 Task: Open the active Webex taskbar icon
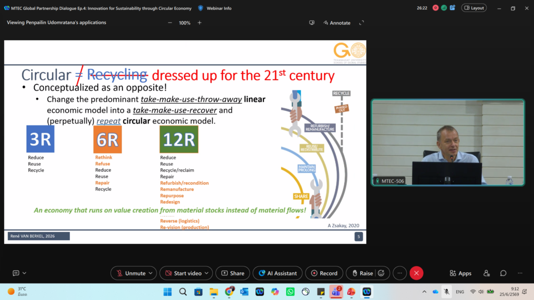click(367, 292)
